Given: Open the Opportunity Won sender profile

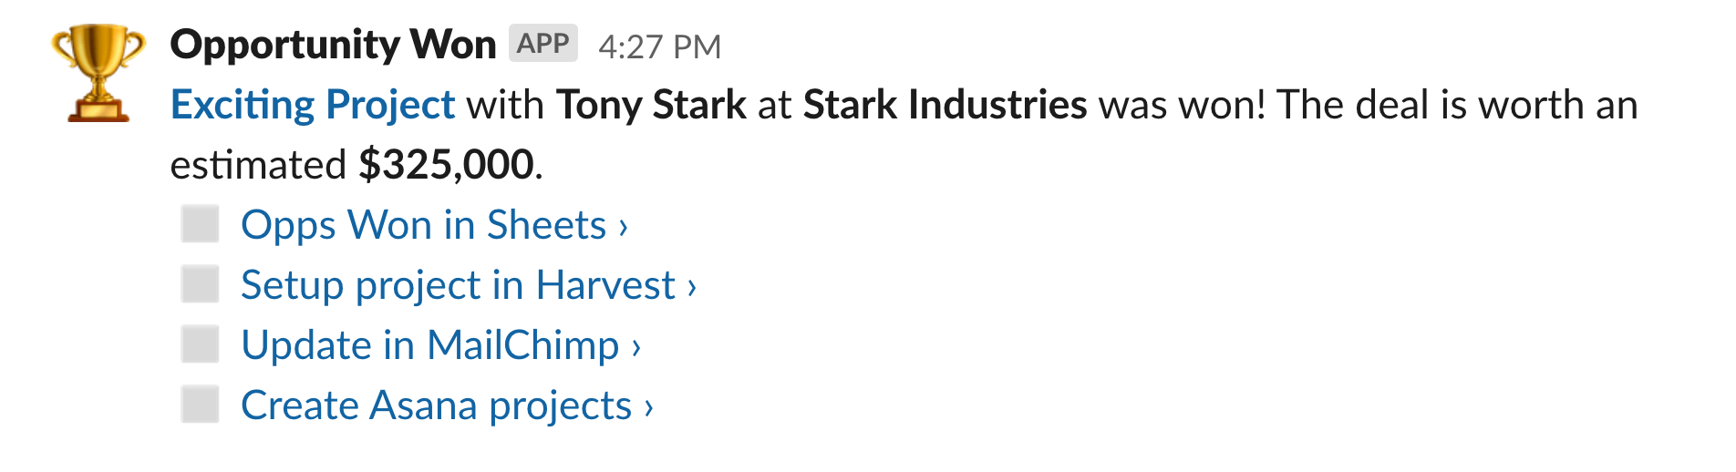Looking at the screenshot, I should (333, 45).
